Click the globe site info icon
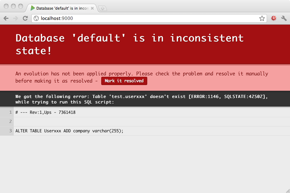 36,19
